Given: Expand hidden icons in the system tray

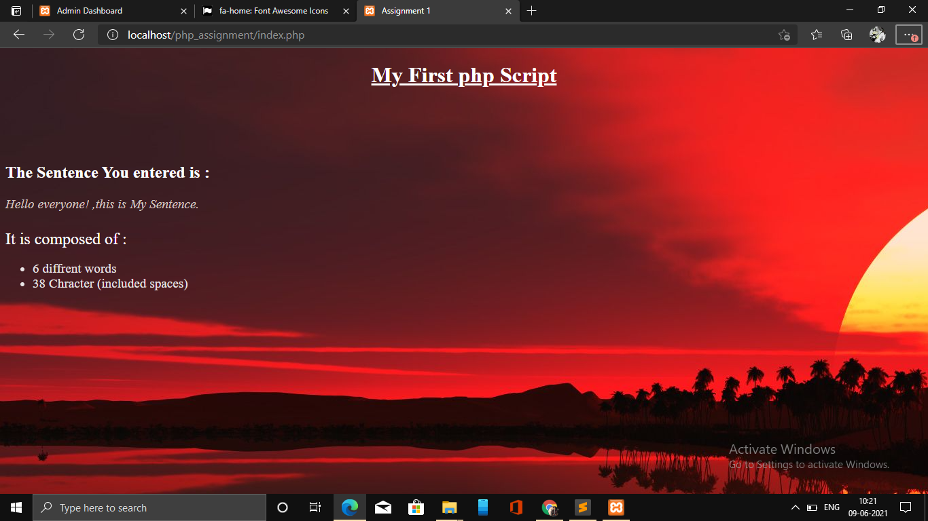Looking at the screenshot, I should (x=795, y=507).
